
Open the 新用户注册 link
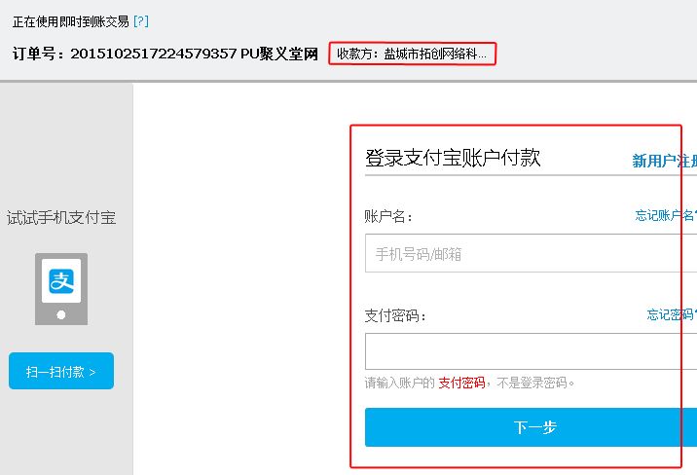665,161
